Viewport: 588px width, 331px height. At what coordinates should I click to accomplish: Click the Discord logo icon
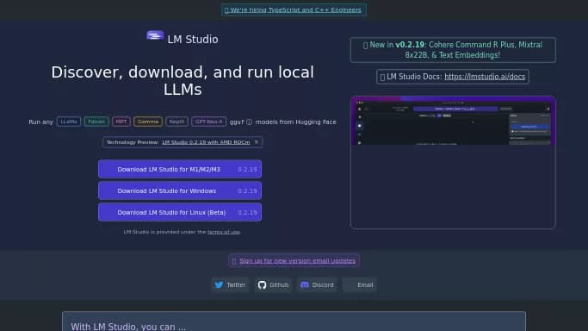pyautogui.click(x=305, y=284)
